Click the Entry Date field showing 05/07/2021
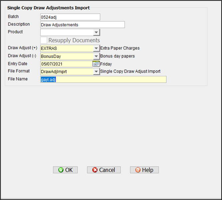Viewport: 222px width, 200px height. pos(66,64)
